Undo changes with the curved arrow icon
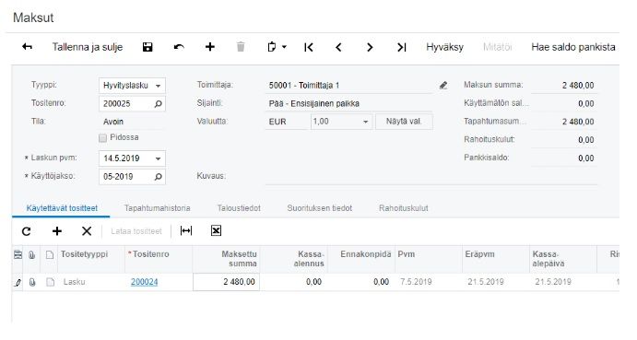637x340 pixels. pyautogui.click(x=179, y=47)
